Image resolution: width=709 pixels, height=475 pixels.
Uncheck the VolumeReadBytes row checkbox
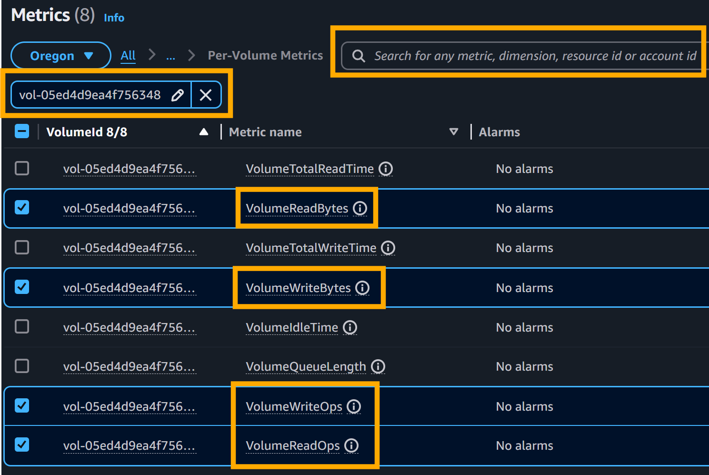22,207
